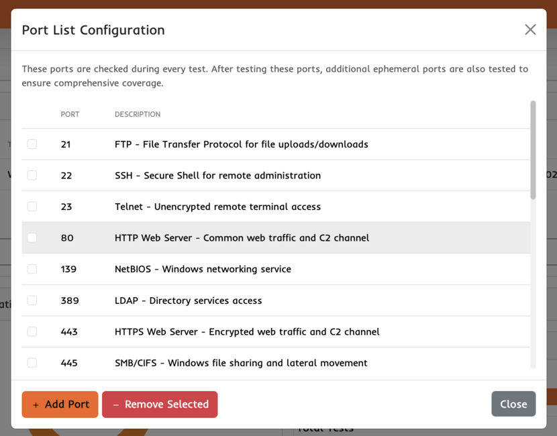Click the PORT column header
The width and height of the screenshot is (557, 436).
[70, 114]
